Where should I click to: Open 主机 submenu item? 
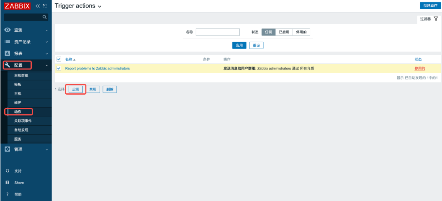[x=18, y=94]
